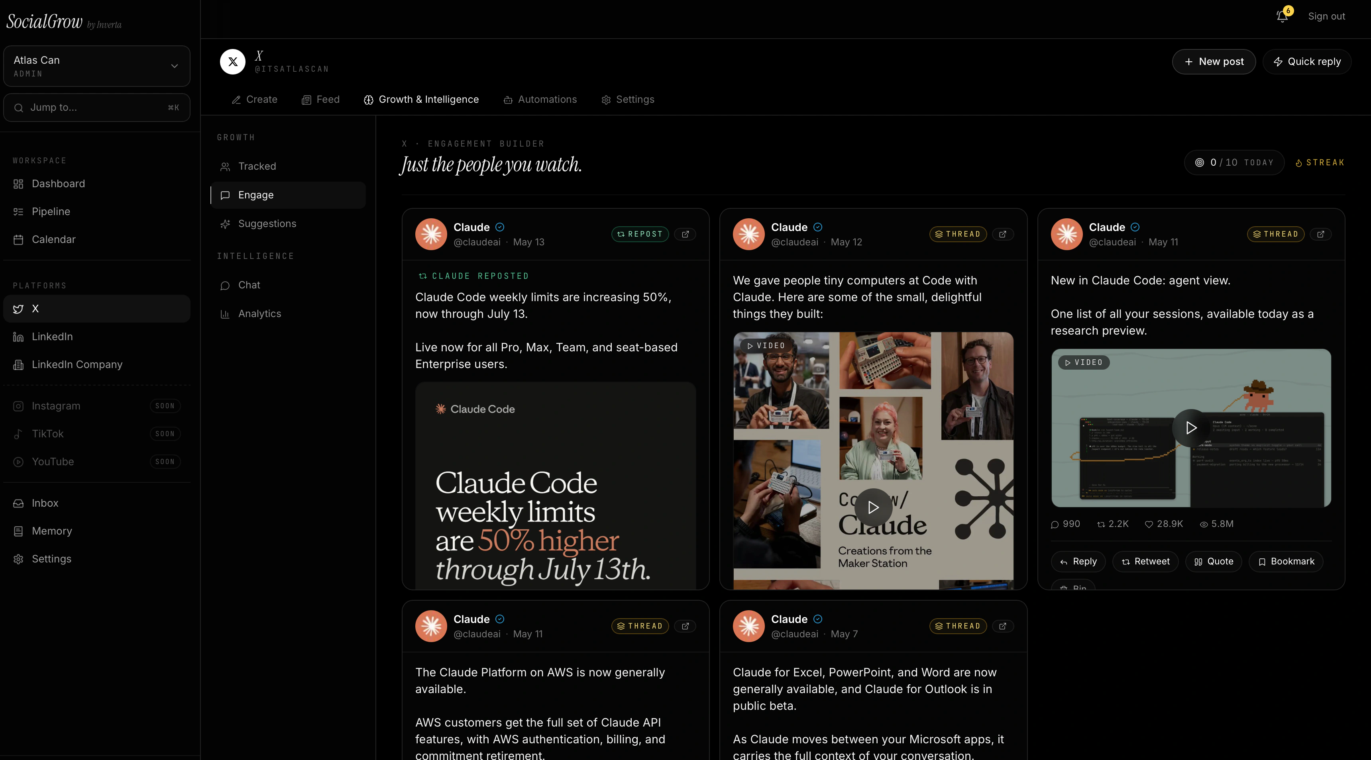Click the SocialGrow logo

[64, 22]
